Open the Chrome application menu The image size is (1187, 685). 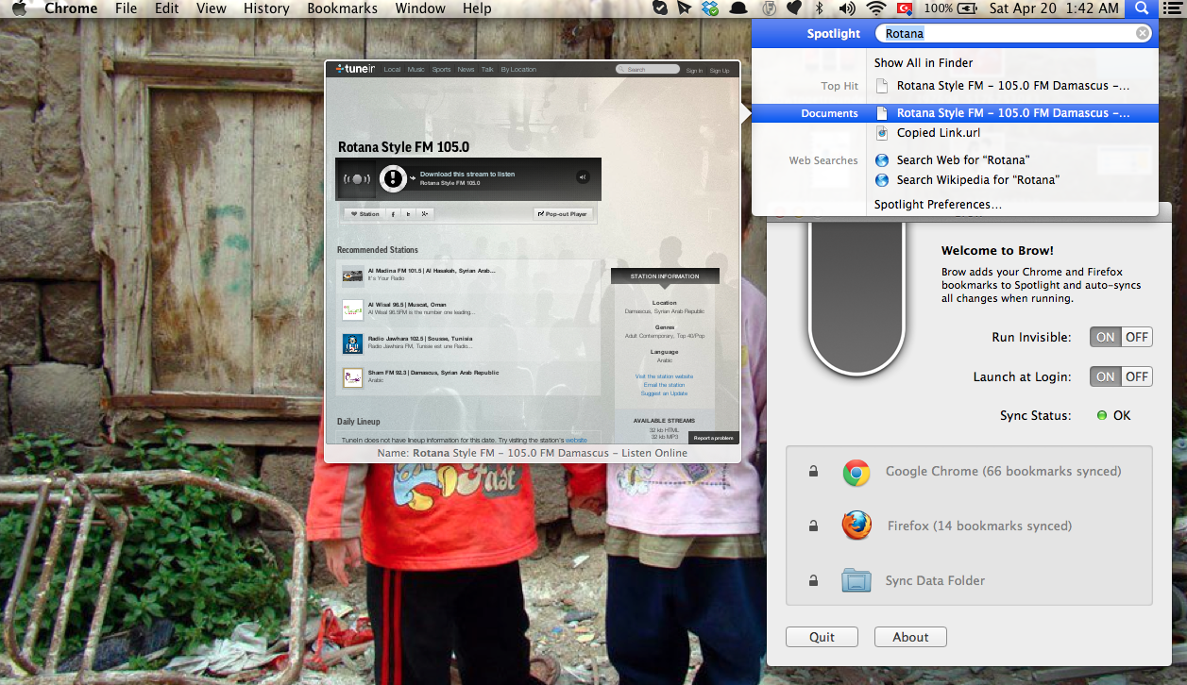coord(71,8)
